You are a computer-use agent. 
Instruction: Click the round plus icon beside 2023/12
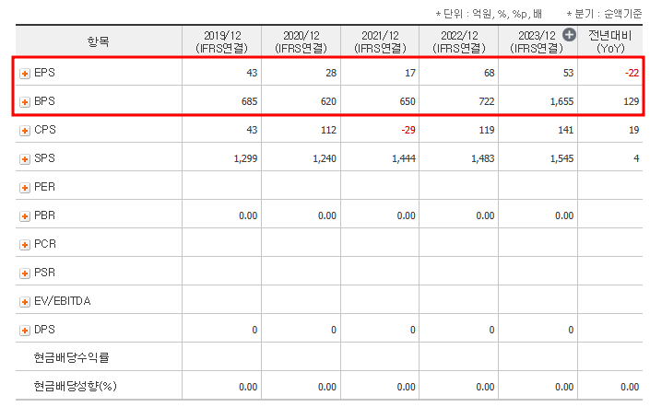click(x=569, y=35)
